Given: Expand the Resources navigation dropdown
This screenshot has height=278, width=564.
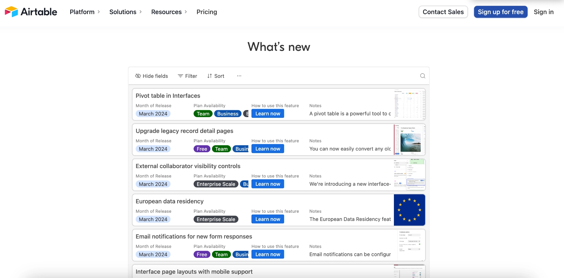Looking at the screenshot, I should click(x=169, y=12).
